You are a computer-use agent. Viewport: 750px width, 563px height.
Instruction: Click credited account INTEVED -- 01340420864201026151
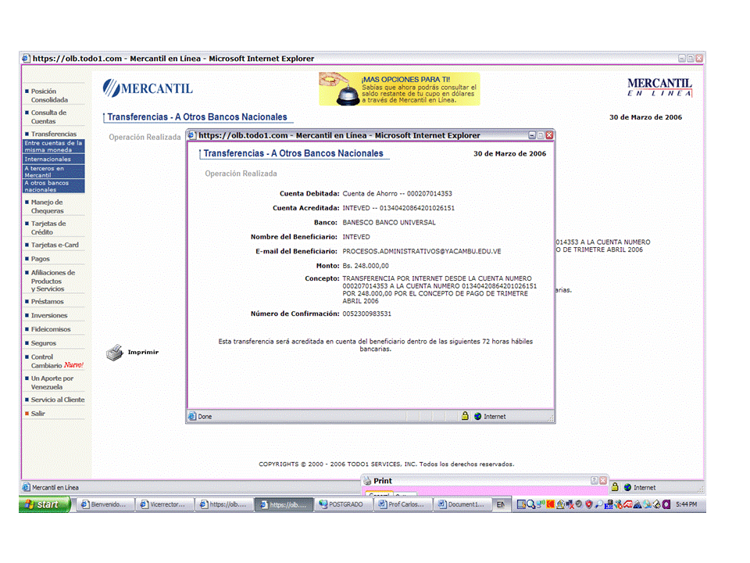point(398,208)
